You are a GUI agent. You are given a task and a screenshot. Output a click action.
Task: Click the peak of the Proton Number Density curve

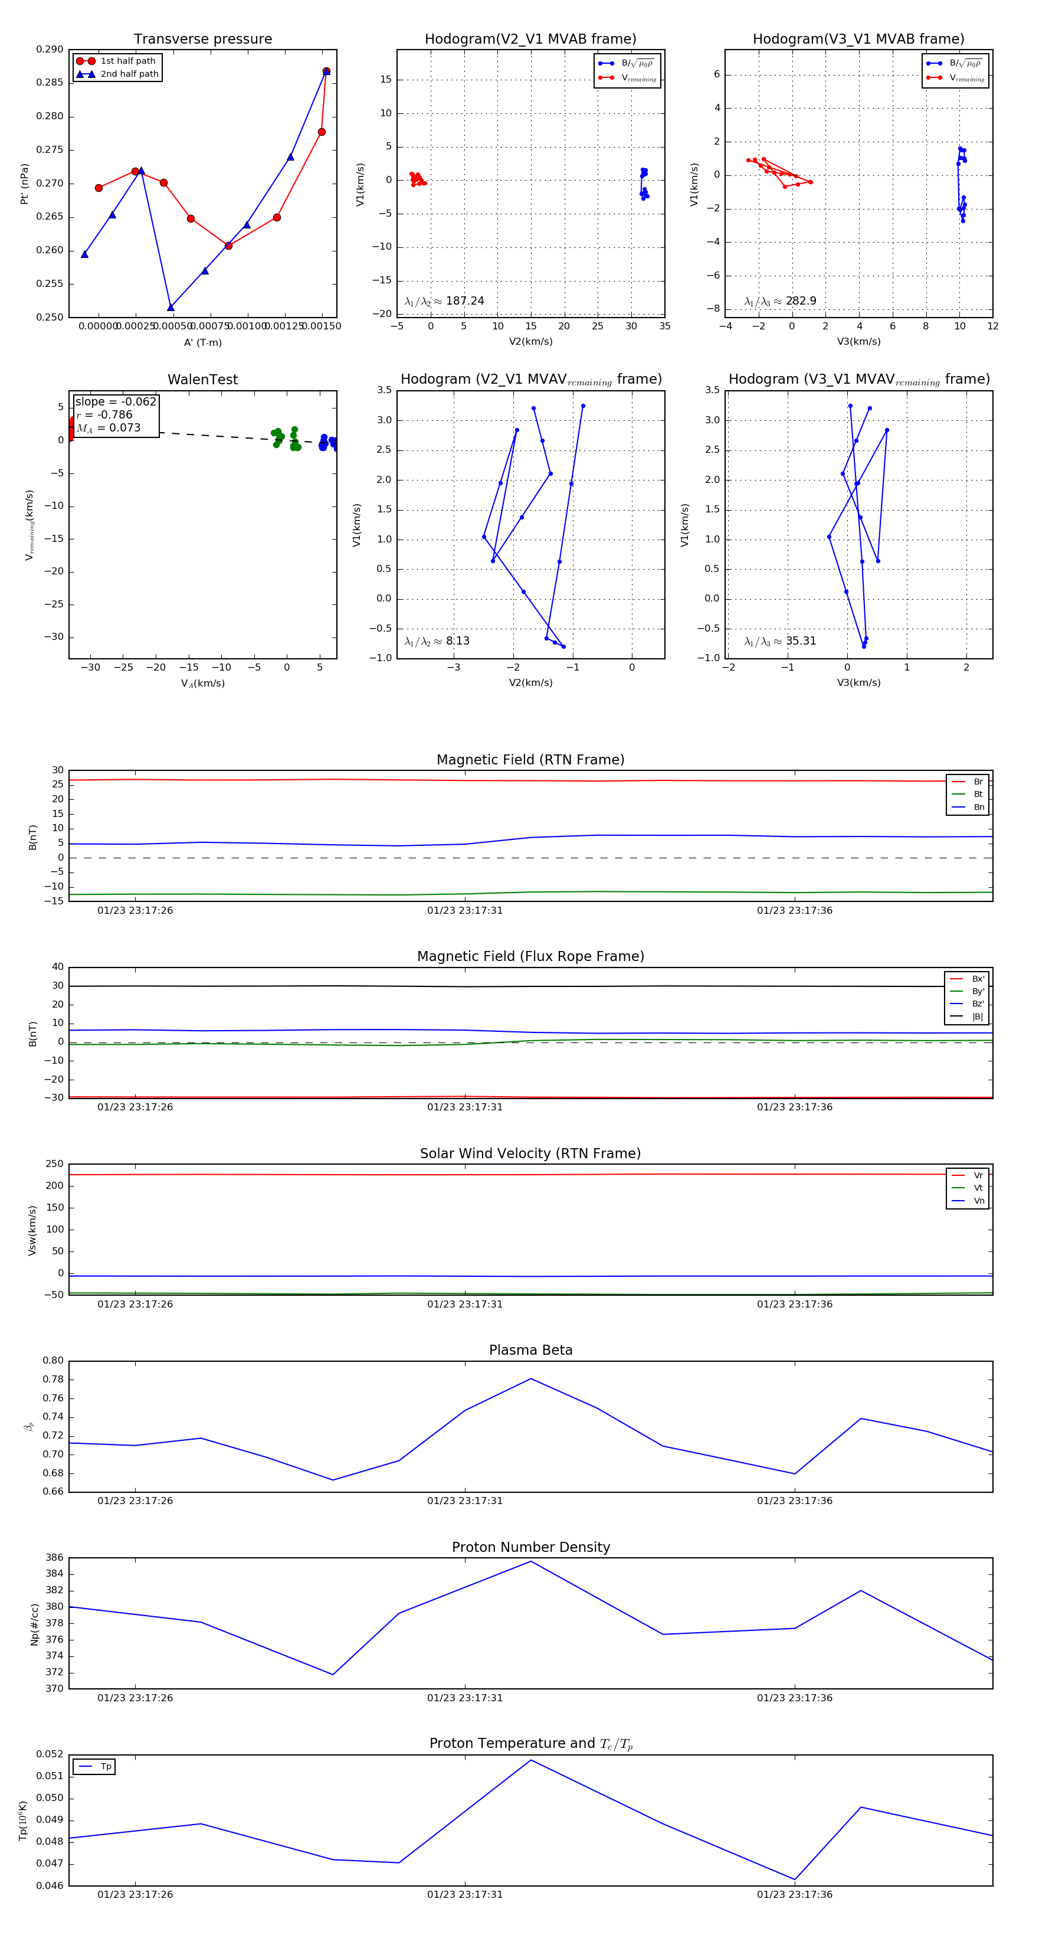(x=530, y=1561)
